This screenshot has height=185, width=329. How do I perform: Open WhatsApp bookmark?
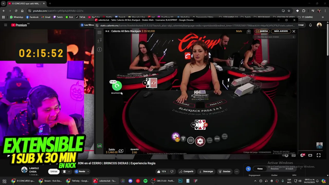16,17
